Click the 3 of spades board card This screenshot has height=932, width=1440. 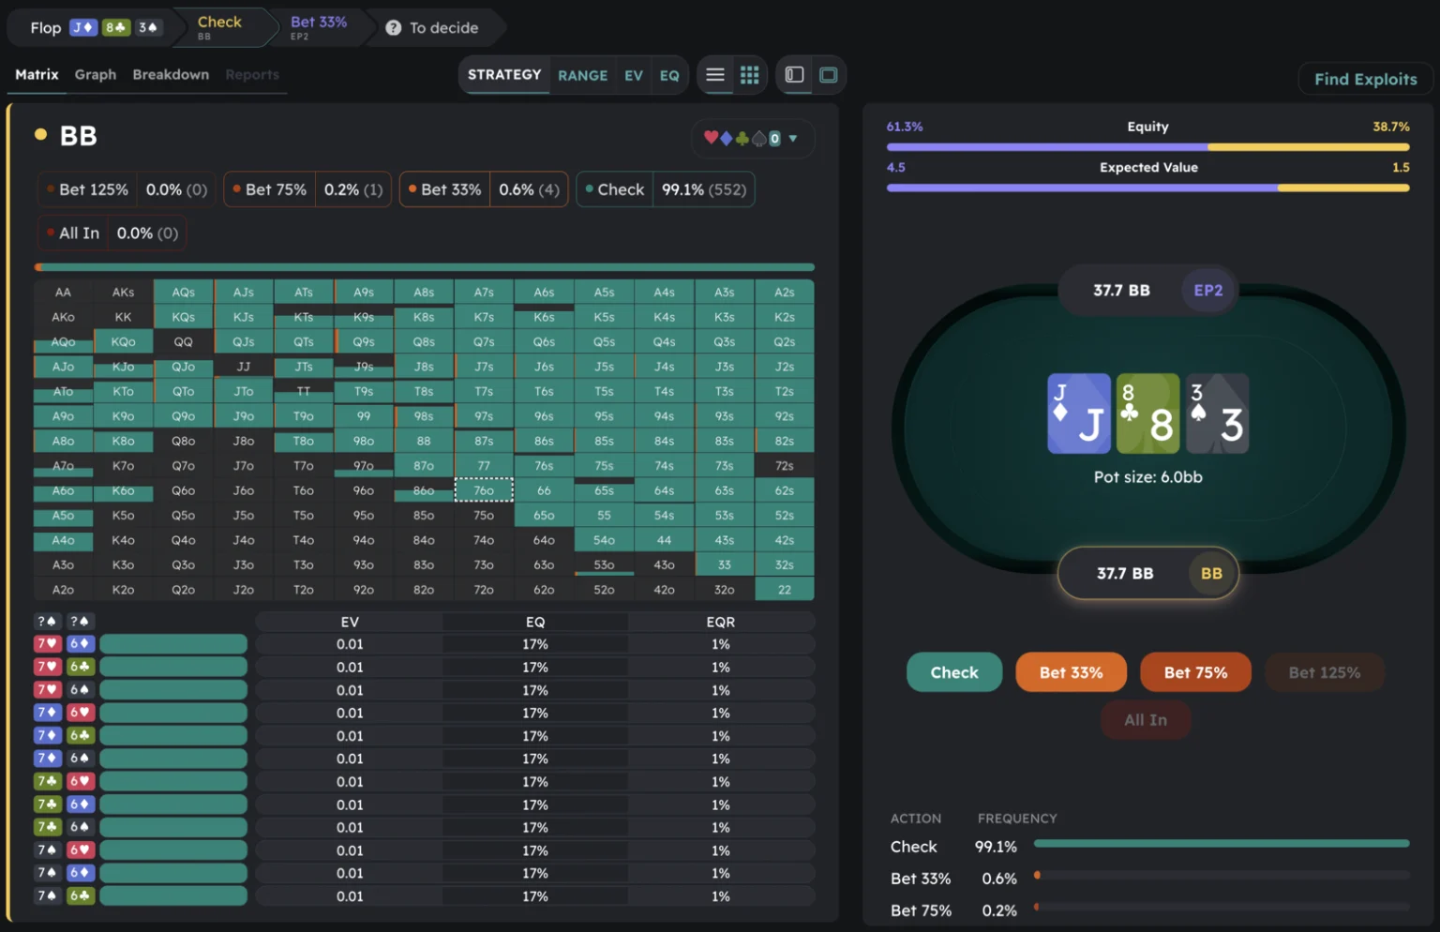pyautogui.click(x=1217, y=413)
